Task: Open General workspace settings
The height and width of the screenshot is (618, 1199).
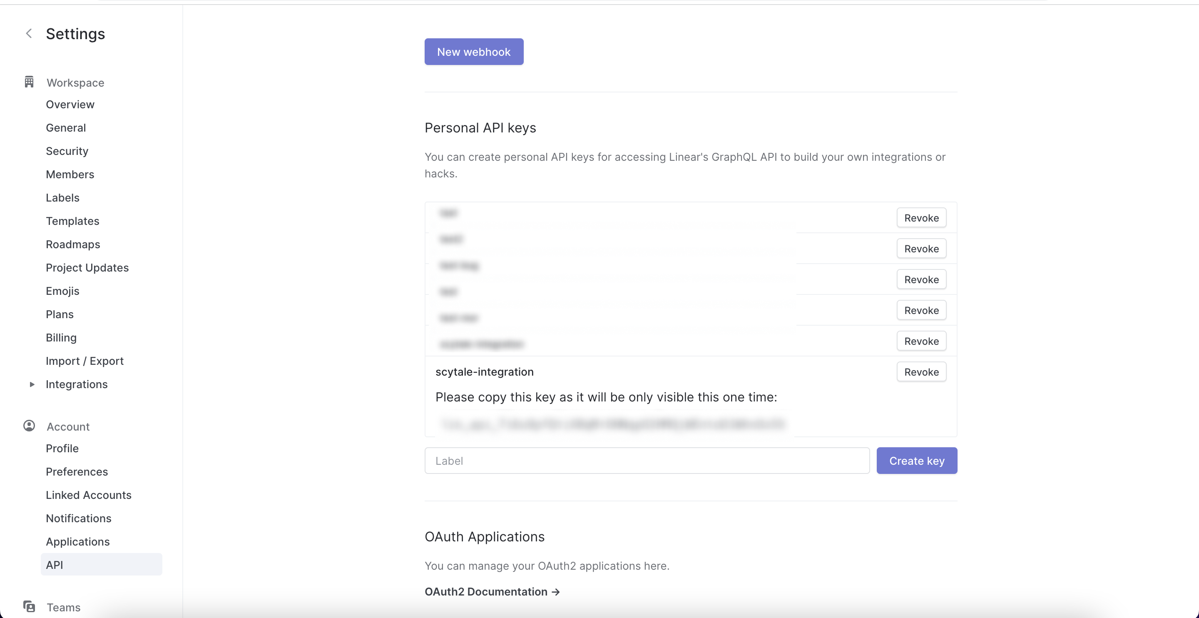Action: (66, 127)
